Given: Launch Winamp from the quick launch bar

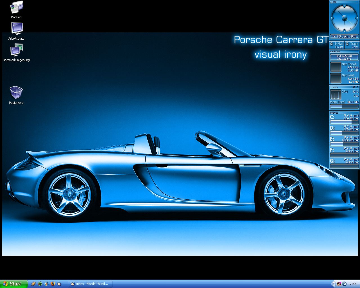Looking at the screenshot, I should 33,284.
